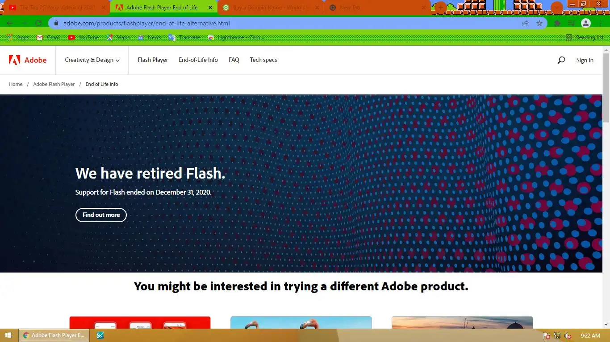This screenshot has height=342, width=610.
Task: Expand the Creativity & Design dropdown
Action: click(x=92, y=60)
